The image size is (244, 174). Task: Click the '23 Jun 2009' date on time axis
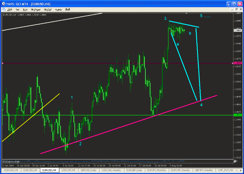8,165
